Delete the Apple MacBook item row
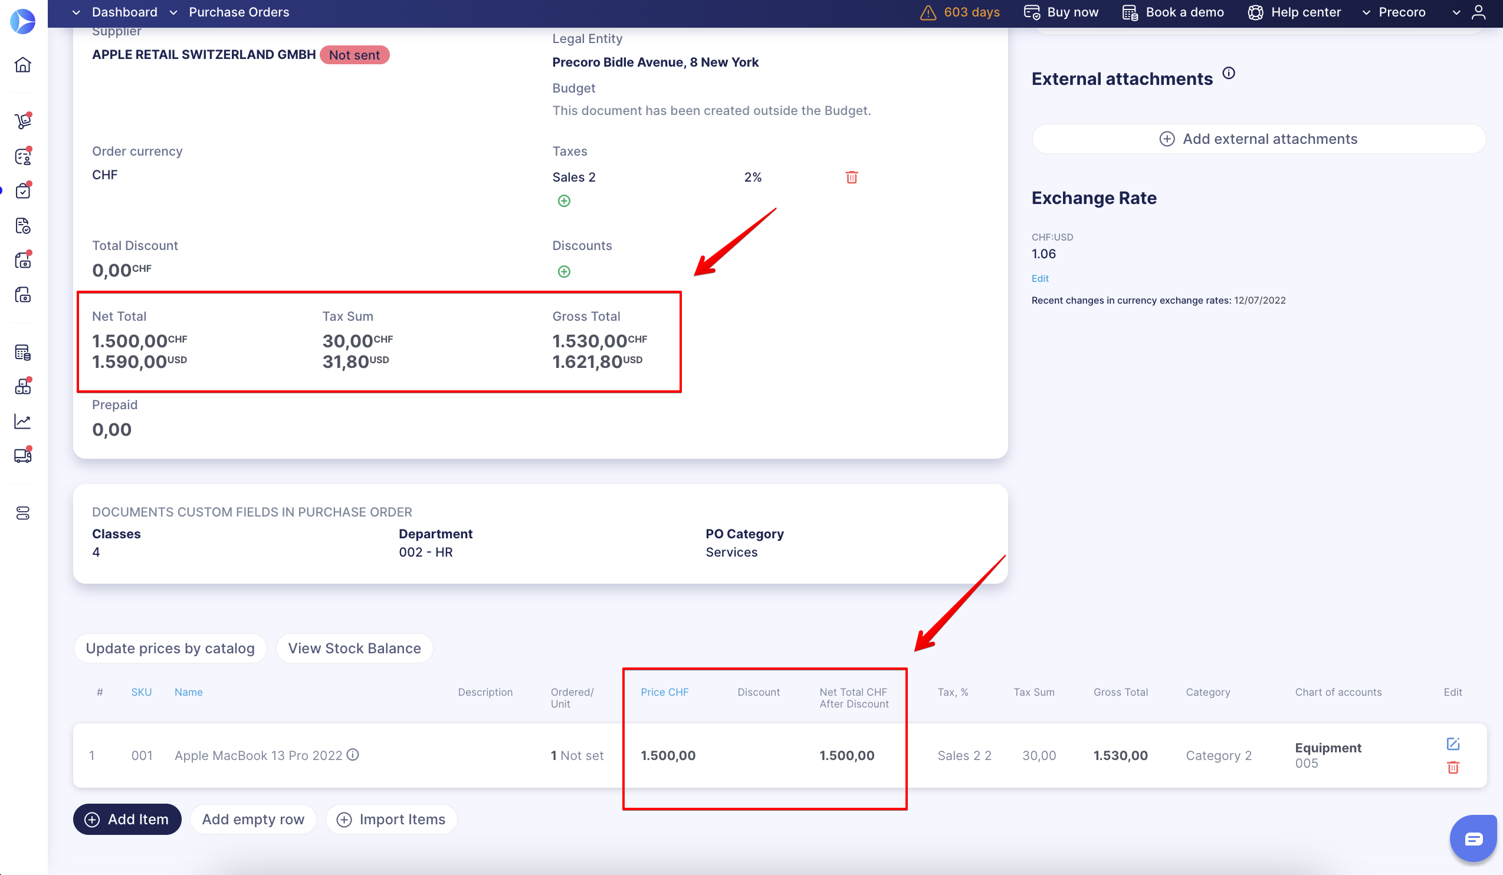 click(1453, 768)
